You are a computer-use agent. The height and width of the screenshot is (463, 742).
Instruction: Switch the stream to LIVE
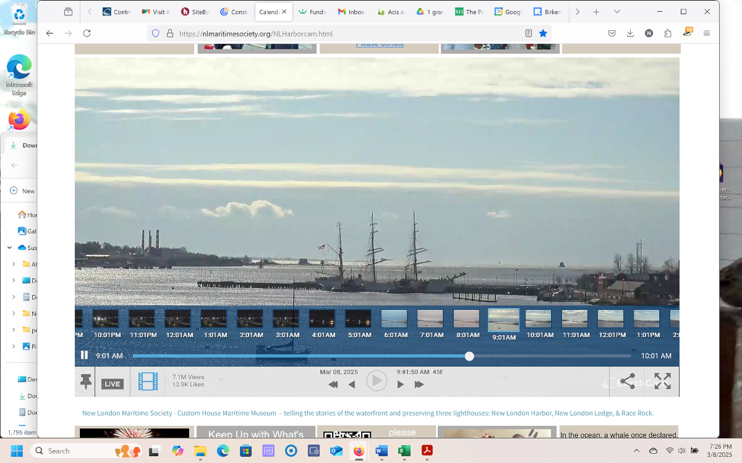pyautogui.click(x=112, y=384)
